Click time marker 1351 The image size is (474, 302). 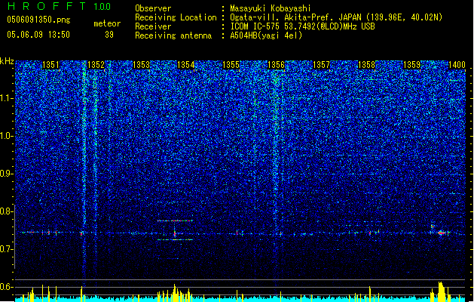click(x=50, y=65)
